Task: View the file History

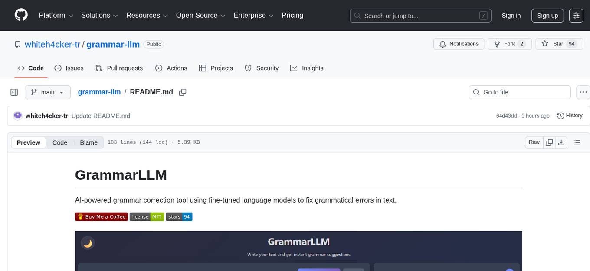Action: point(570,116)
